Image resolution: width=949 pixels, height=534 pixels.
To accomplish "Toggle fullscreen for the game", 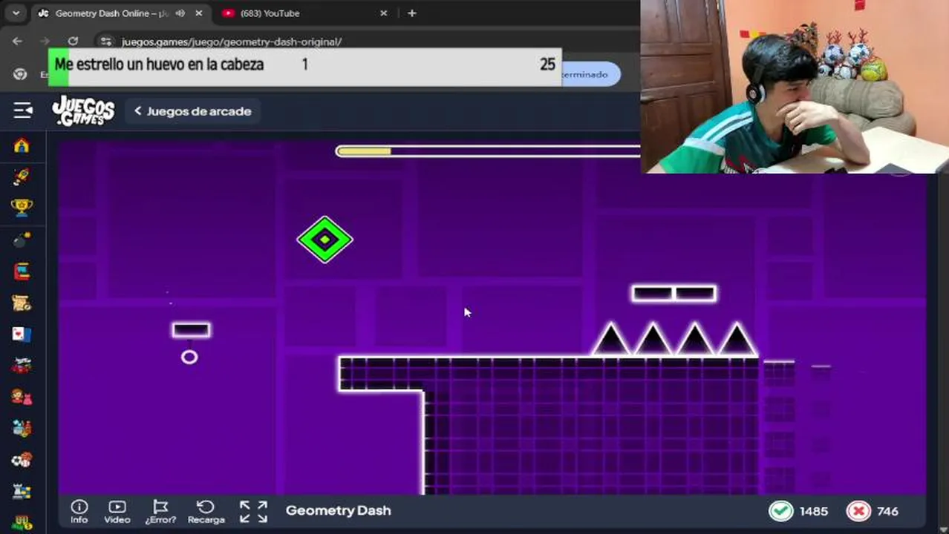I will 253,511.
